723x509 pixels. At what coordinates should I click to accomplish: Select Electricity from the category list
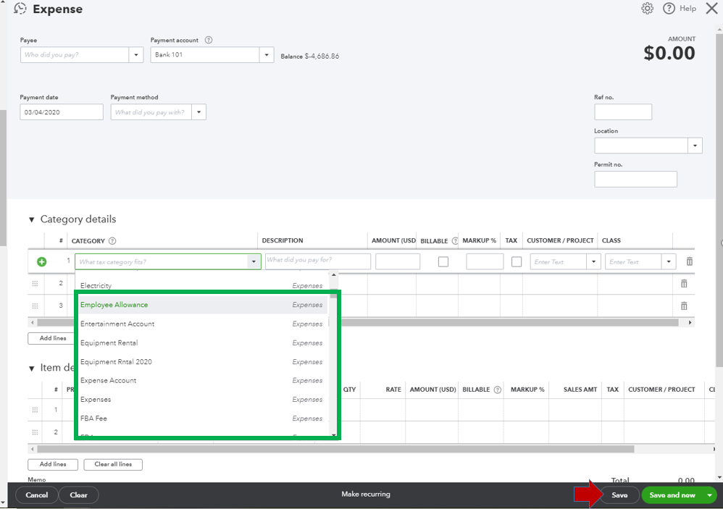tap(203, 285)
